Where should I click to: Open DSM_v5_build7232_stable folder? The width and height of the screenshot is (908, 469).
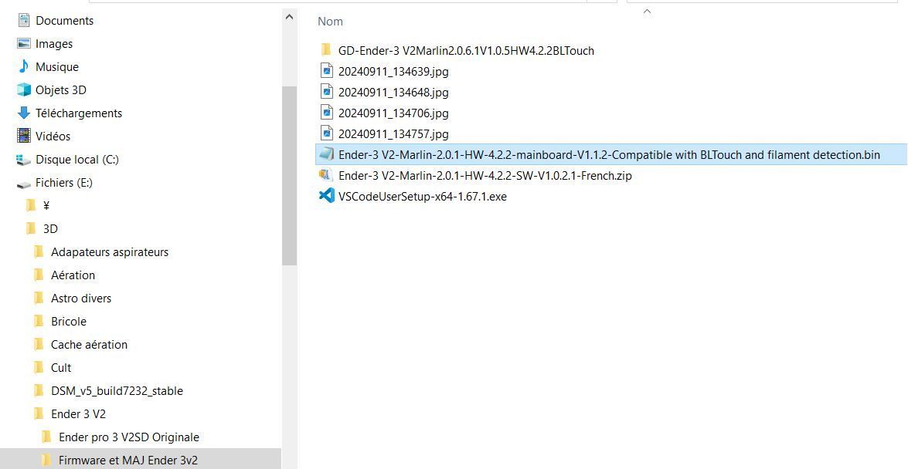tap(117, 390)
